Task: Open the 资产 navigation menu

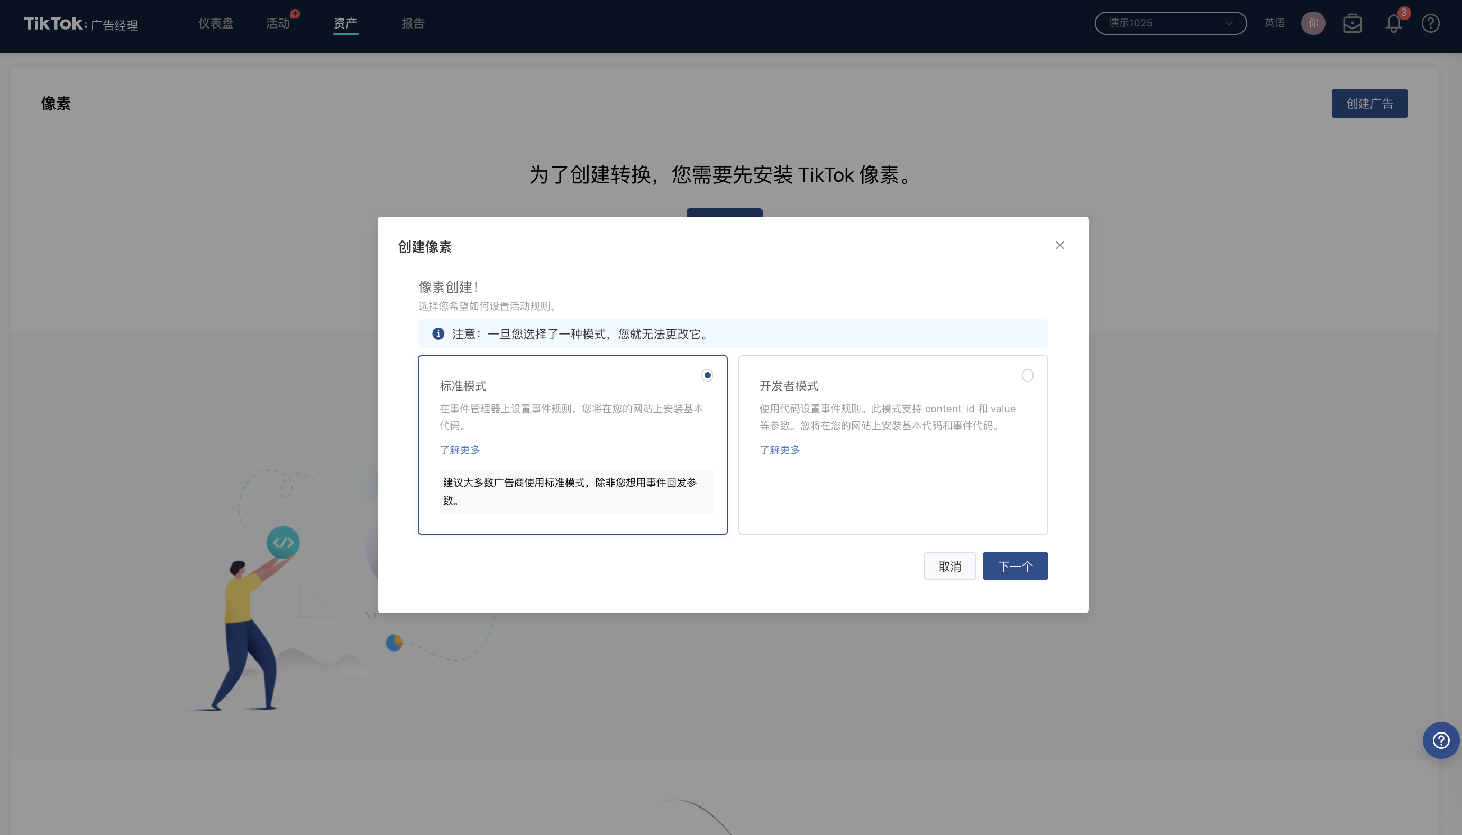Action: tap(345, 23)
